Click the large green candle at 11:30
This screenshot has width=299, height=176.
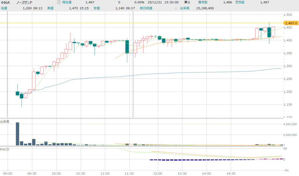(x=127, y=47)
